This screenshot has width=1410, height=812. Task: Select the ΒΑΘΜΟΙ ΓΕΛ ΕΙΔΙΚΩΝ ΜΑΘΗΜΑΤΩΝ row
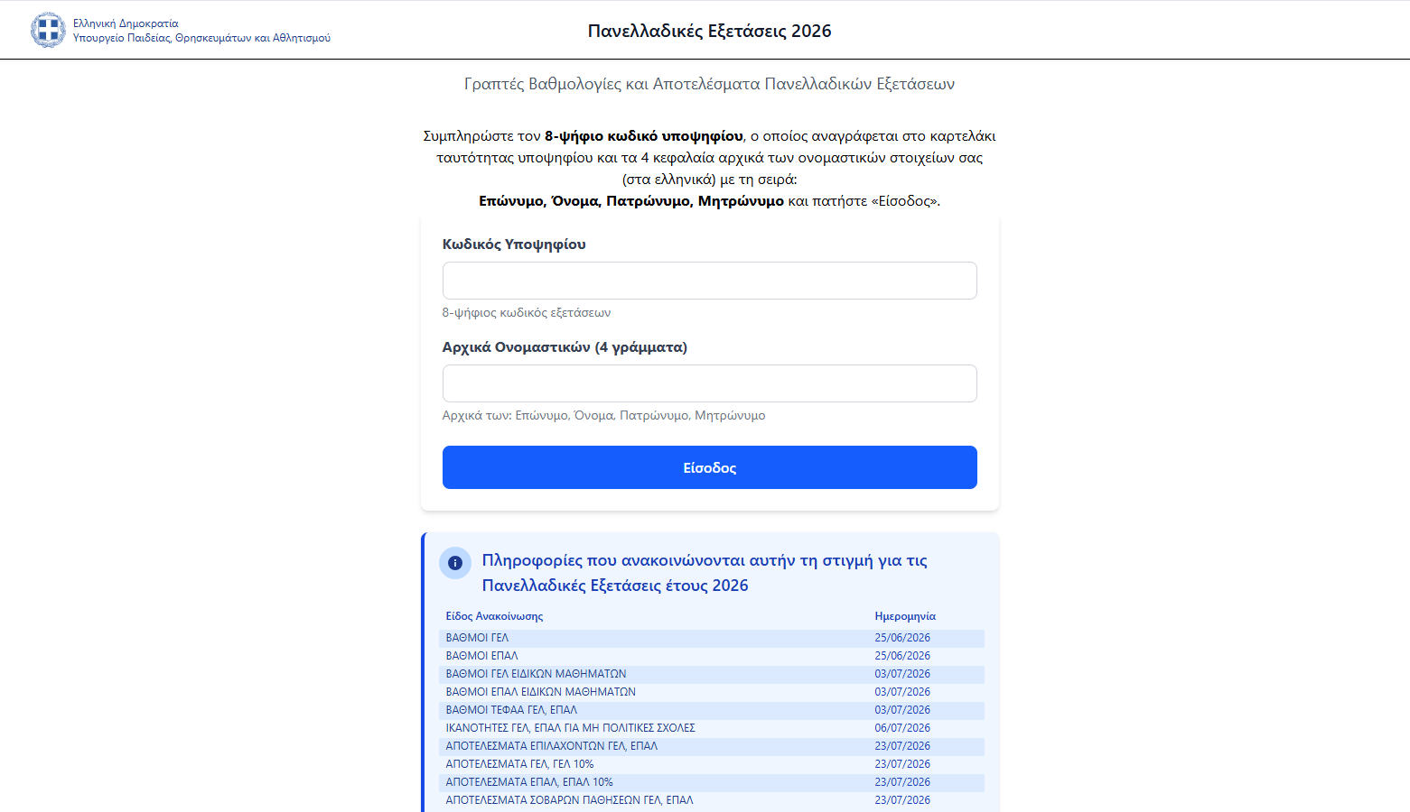tap(712, 674)
